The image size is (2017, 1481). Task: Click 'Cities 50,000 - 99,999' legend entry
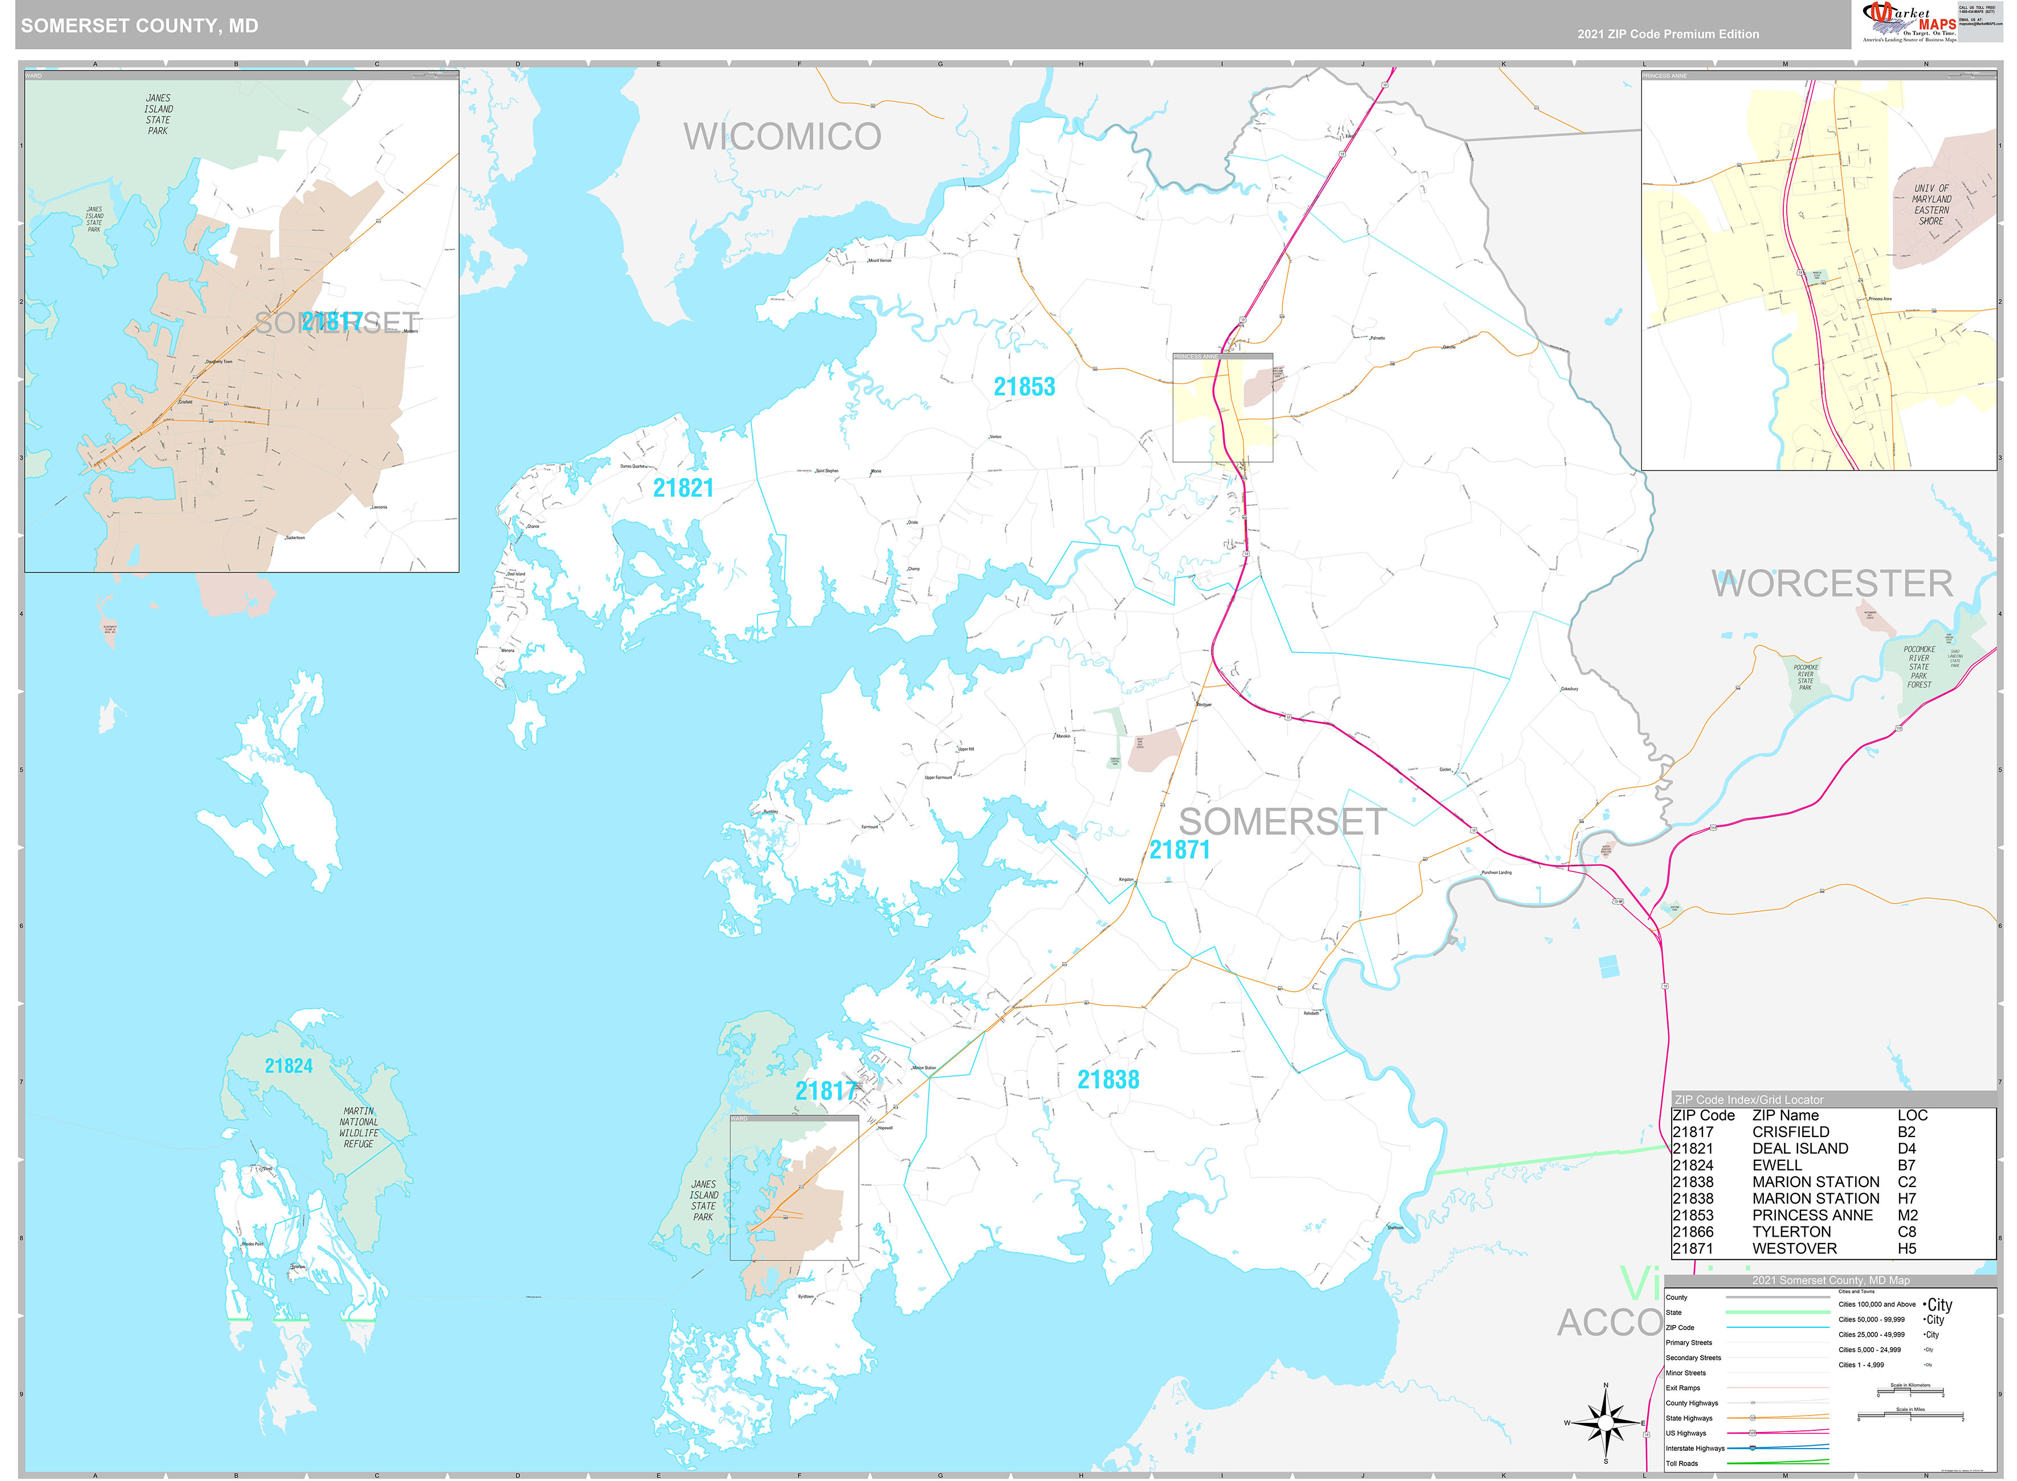(x=1872, y=1320)
